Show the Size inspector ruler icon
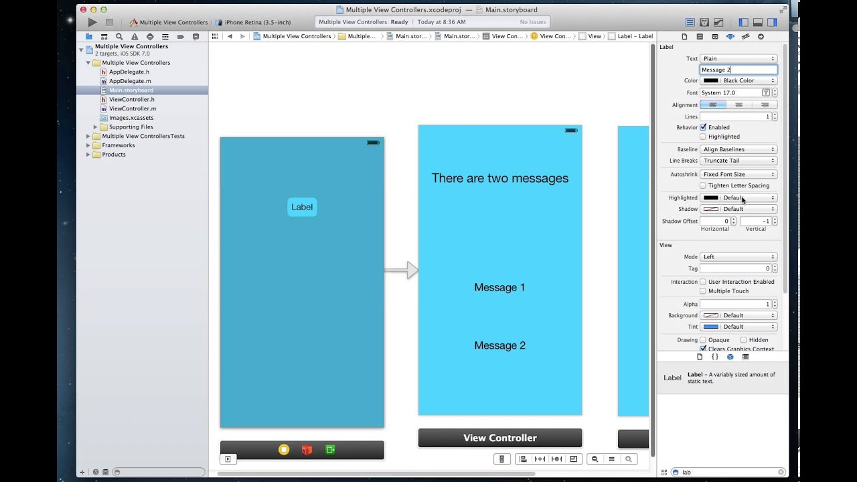The width and height of the screenshot is (857, 482). (x=745, y=36)
